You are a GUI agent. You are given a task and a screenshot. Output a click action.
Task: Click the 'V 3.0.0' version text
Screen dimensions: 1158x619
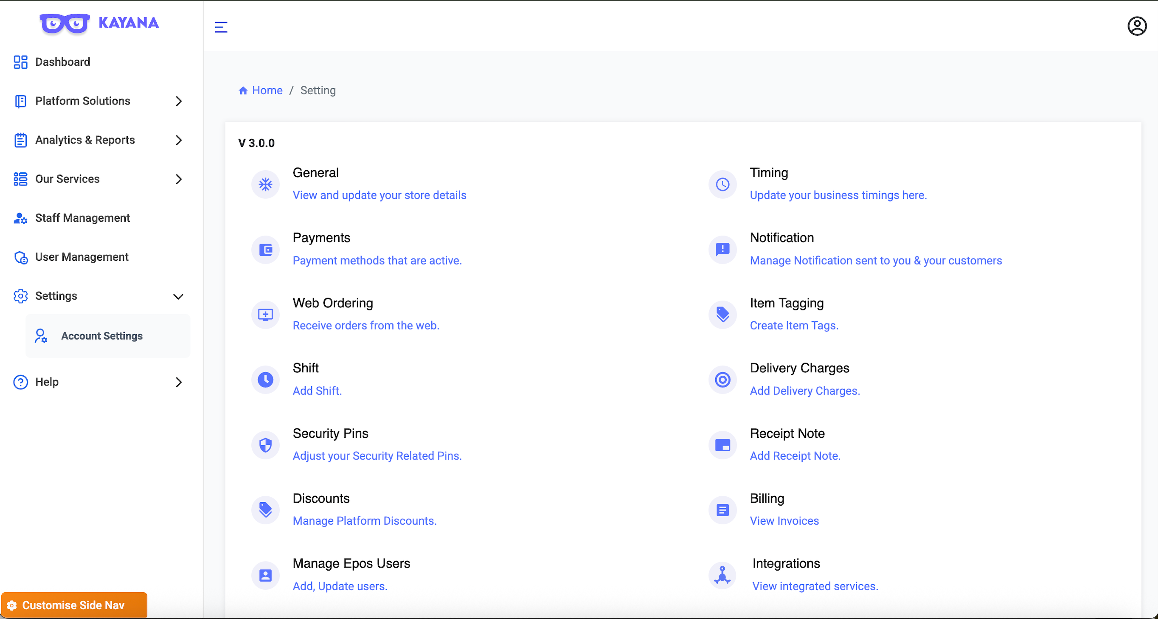point(256,143)
